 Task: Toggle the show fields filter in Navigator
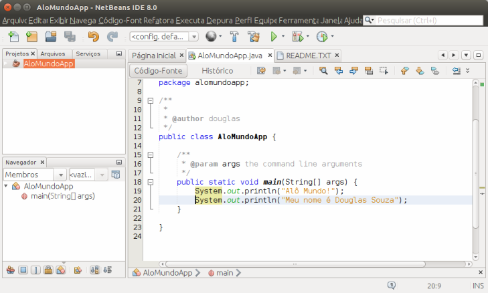(23, 270)
